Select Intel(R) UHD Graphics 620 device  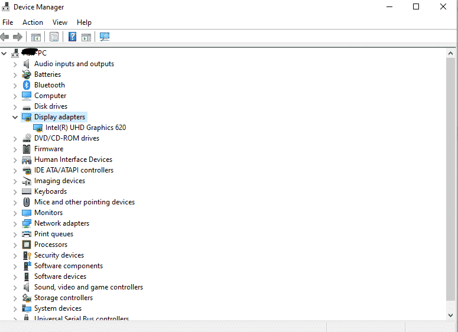86,128
